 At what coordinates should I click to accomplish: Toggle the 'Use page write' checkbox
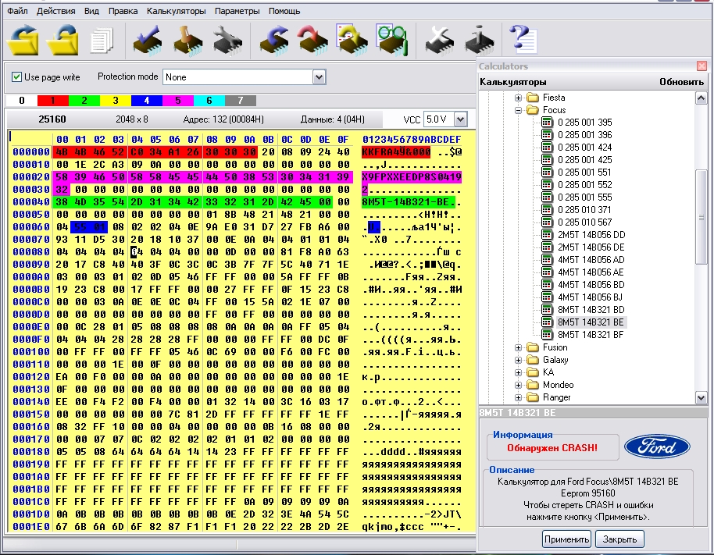tap(17, 76)
